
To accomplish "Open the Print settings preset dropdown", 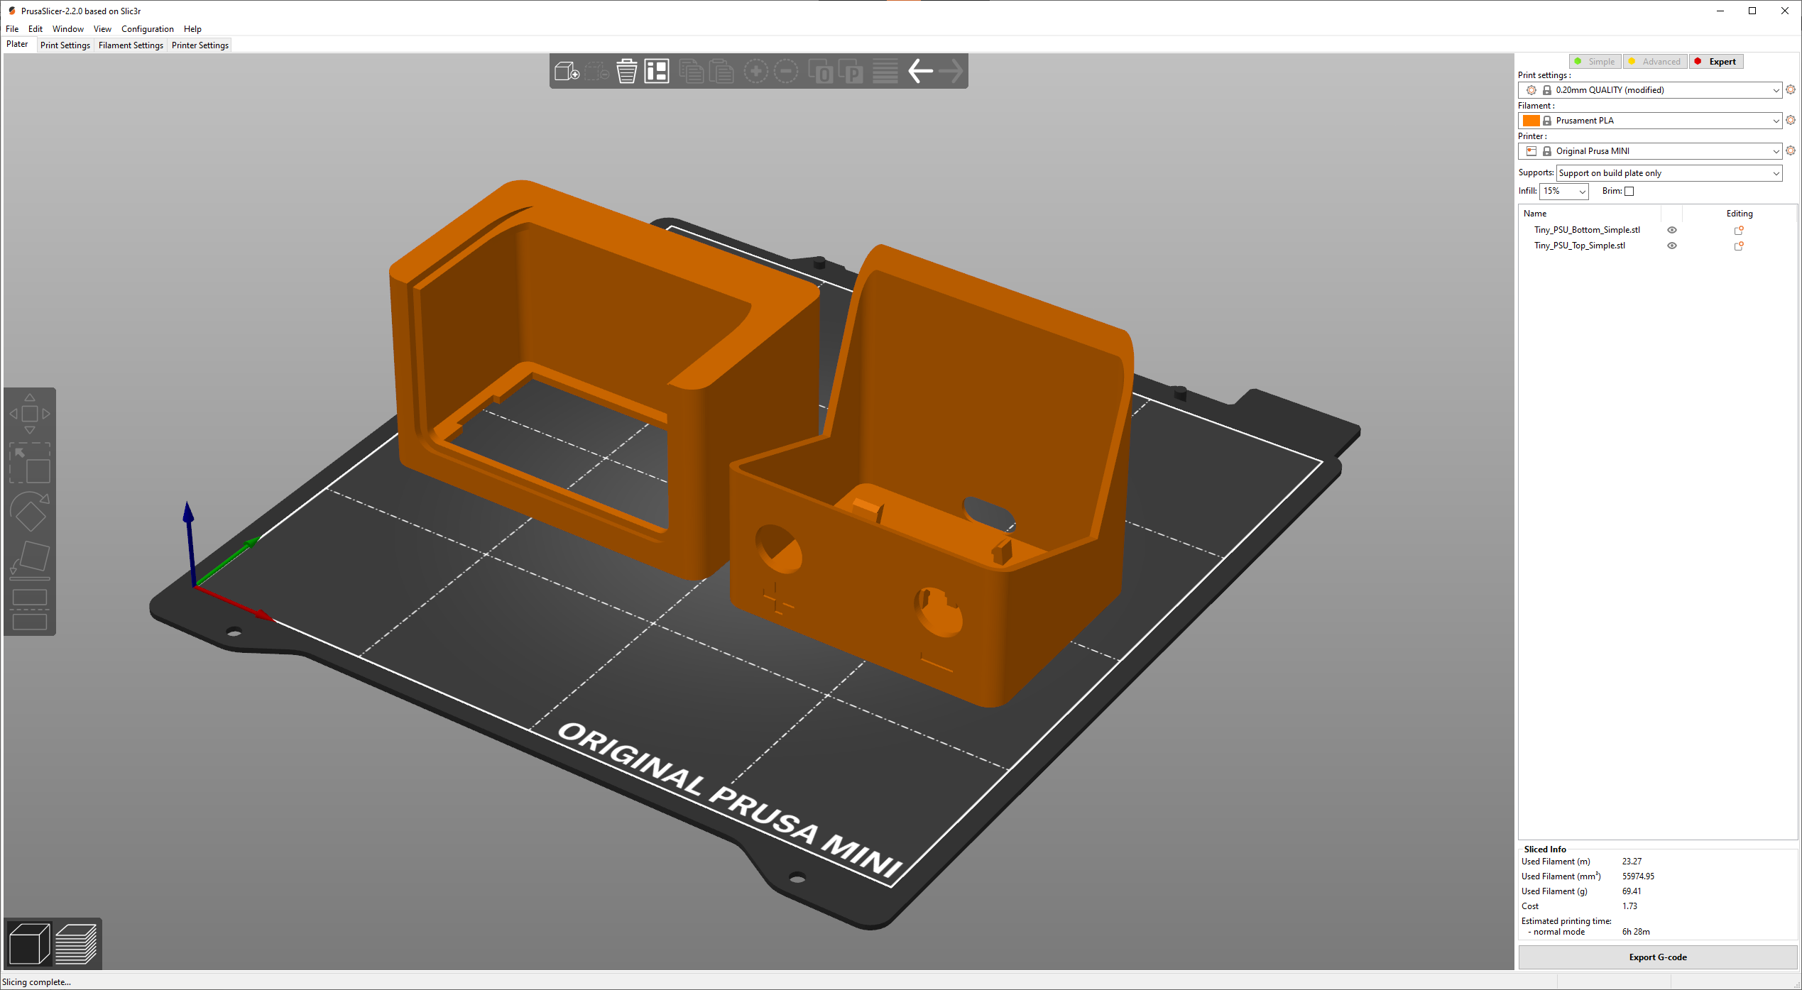I will point(1776,90).
